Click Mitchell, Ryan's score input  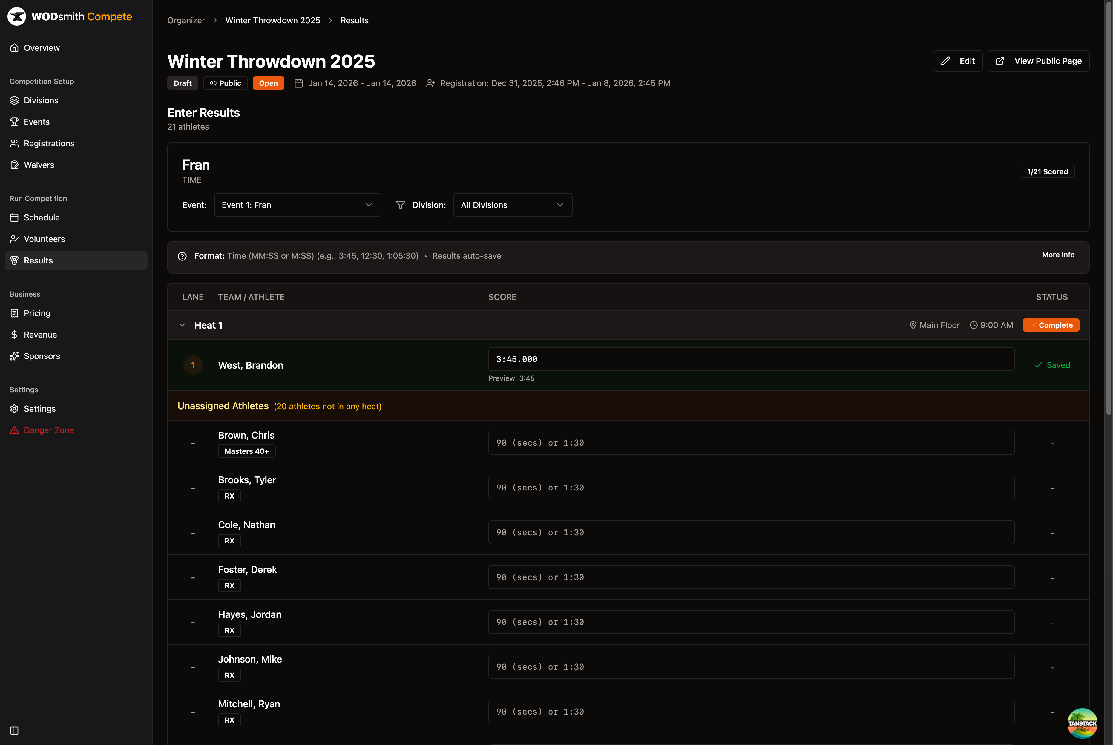click(x=751, y=712)
